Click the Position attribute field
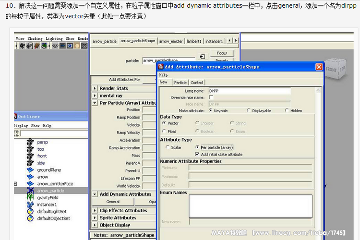 (x=149, y=110)
